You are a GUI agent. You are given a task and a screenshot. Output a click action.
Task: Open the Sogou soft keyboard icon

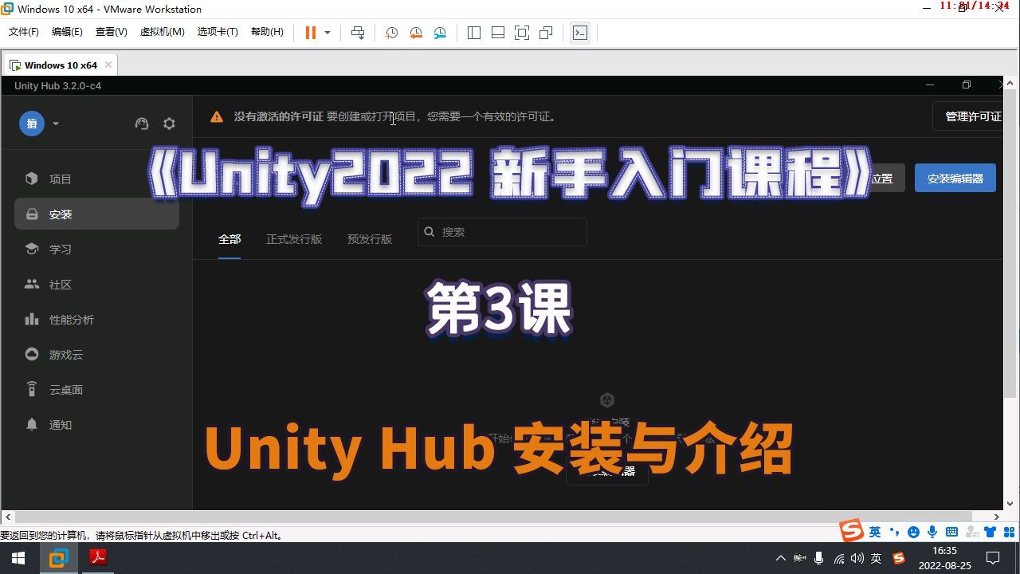click(x=951, y=532)
